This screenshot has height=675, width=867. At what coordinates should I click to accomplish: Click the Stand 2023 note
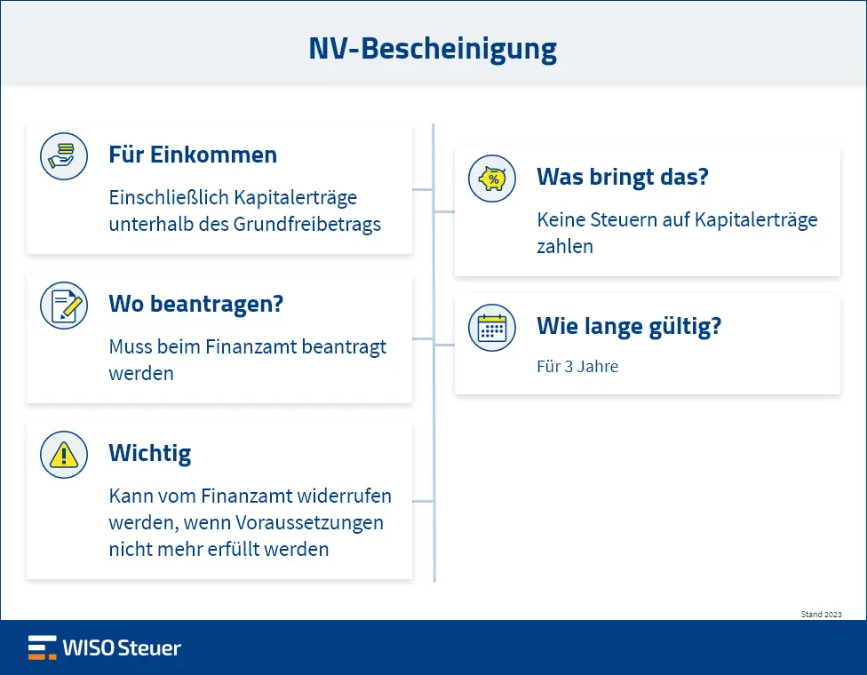pyautogui.click(x=821, y=615)
